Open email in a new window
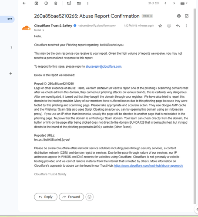The image size is (198, 217). pyautogui.click(x=187, y=16)
